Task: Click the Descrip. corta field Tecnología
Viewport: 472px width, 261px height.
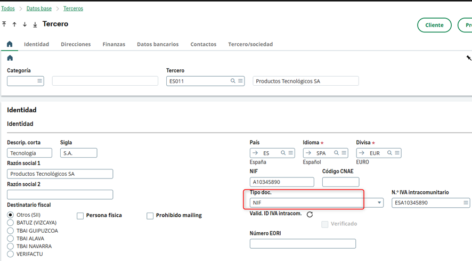Action: click(x=29, y=153)
